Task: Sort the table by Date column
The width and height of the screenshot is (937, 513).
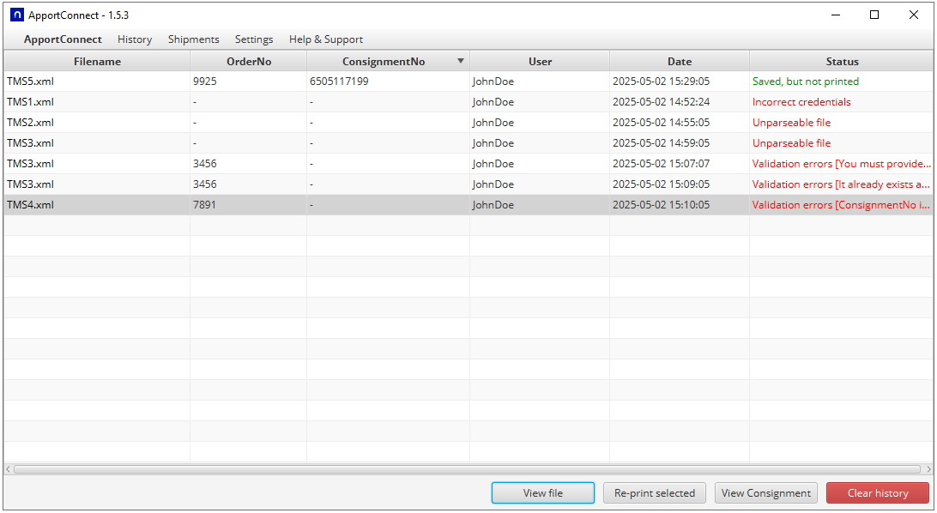Action: click(x=679, y=62)
